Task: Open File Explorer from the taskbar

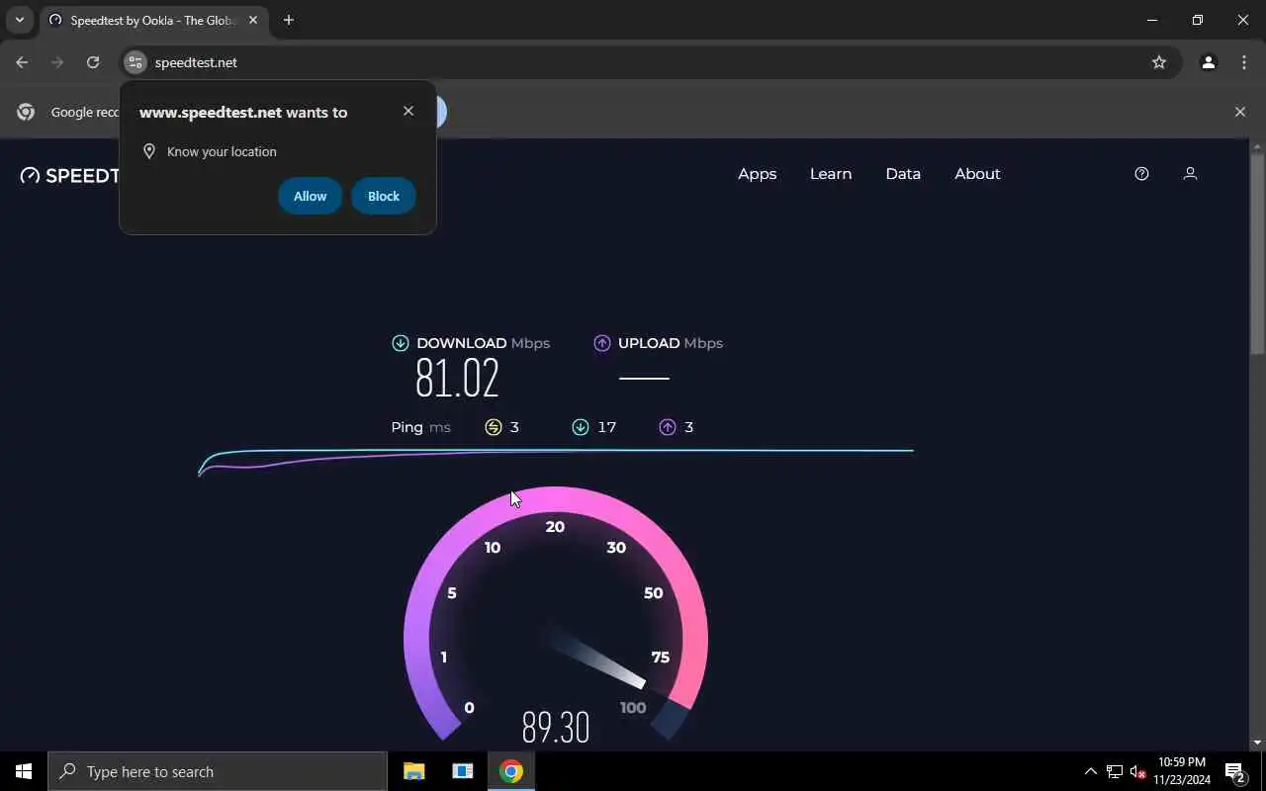Action: 413,771
